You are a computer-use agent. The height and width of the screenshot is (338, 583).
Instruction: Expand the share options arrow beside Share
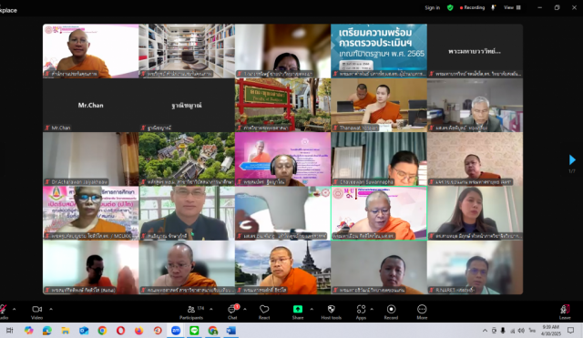(x=312, y=309)
